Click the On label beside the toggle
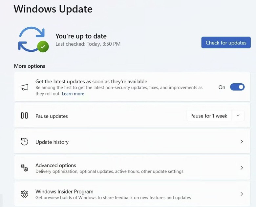The height and width of the screenshot is (207, 256). point(222,87)
